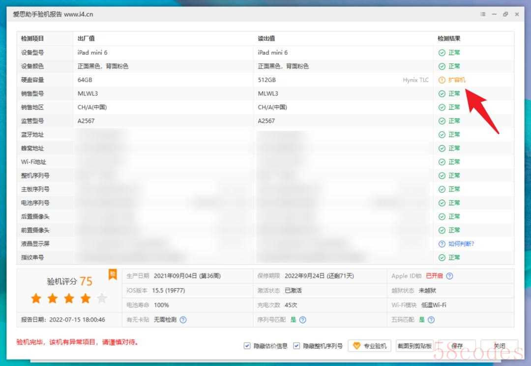Click the Hynix TLC label
The image size is (531, 366).
(x=415, y=80)
